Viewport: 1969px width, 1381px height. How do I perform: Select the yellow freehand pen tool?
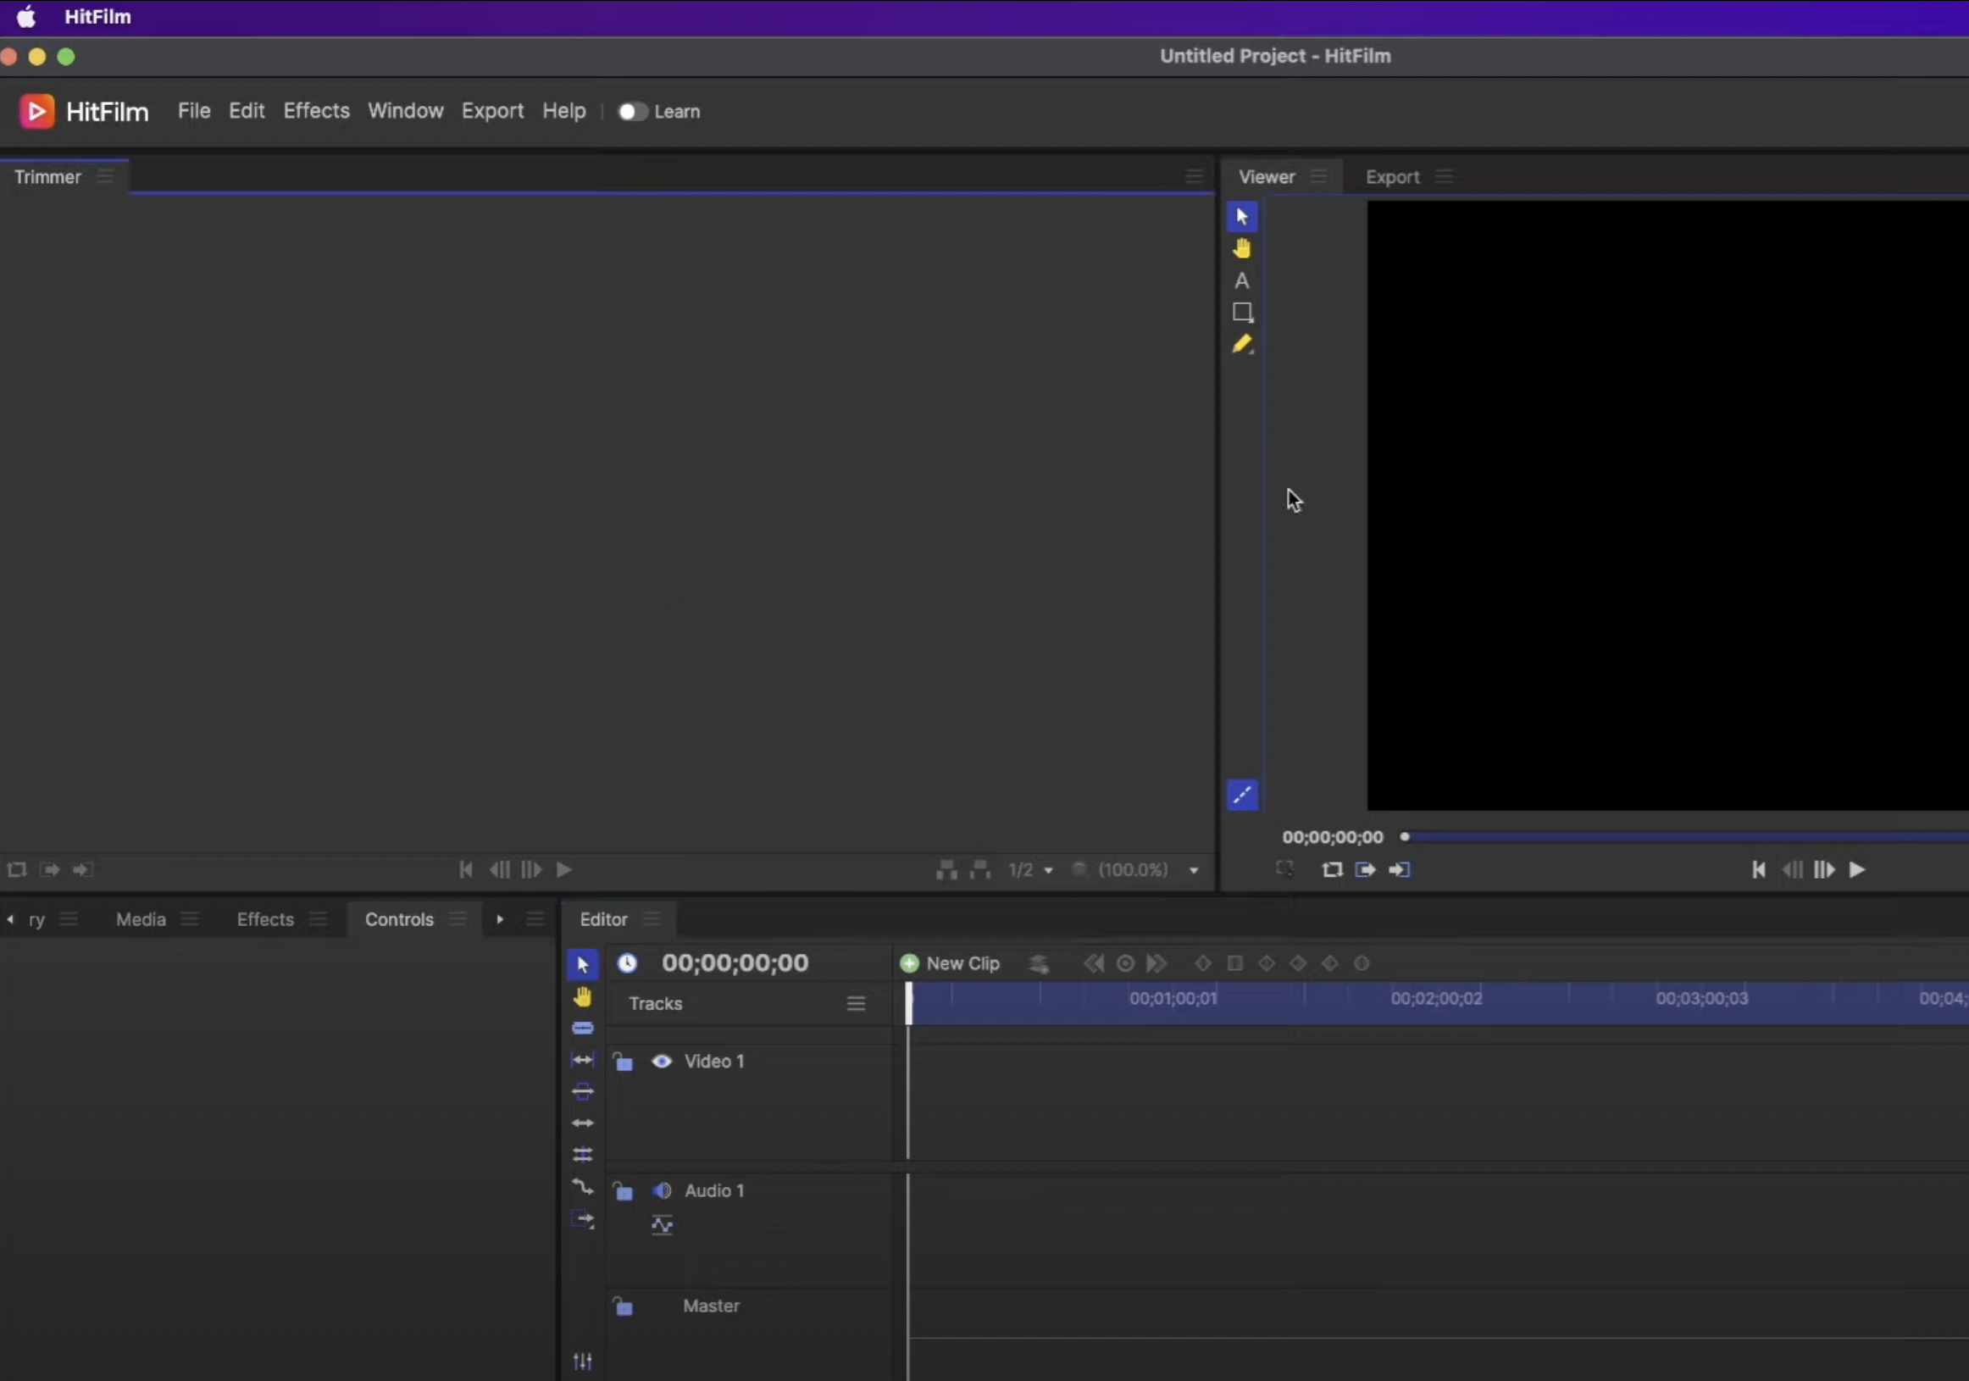[x=1241, y=344]
